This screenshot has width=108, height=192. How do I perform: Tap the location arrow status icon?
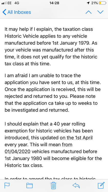88,3
